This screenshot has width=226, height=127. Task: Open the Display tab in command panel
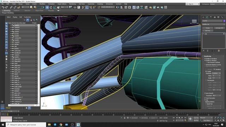218,17
